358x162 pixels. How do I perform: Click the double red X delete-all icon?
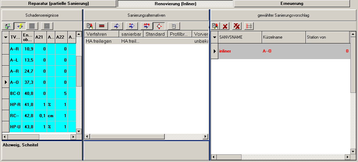(237, 26)
